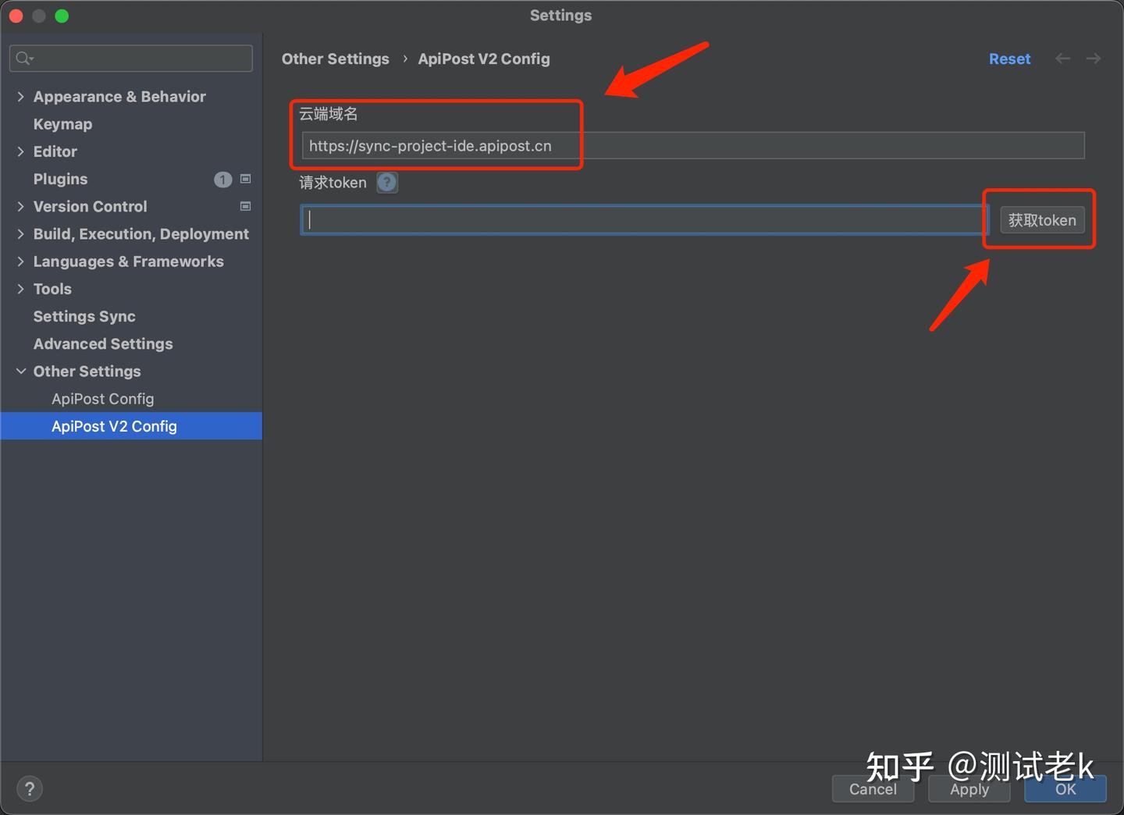Click the magnifier icon in the settings search
Screen dimensions: 1124x815
(24, 59)
